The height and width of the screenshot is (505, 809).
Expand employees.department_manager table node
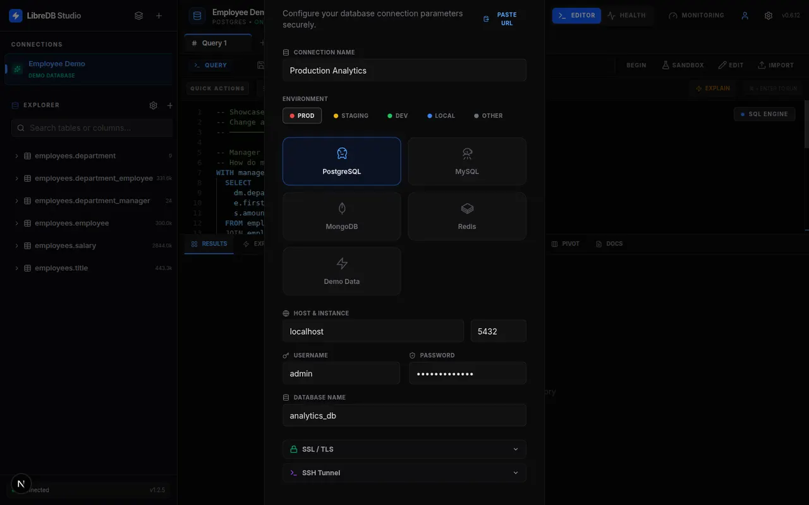pyautogui.click(x=17, y=201)
